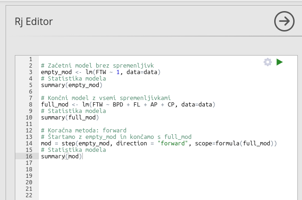Place cursor at the end of summary(mod)
Viewport: 302px width, 200px height.
82,156
